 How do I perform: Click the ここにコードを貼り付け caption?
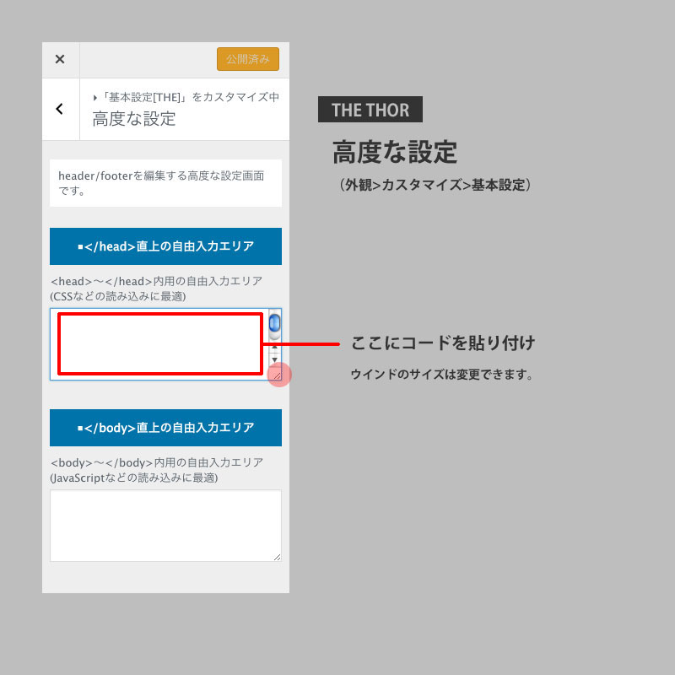tap(443, 343)
